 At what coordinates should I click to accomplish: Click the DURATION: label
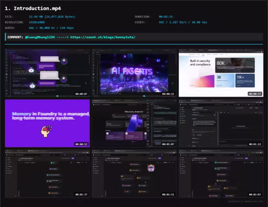tap(142, 17)
